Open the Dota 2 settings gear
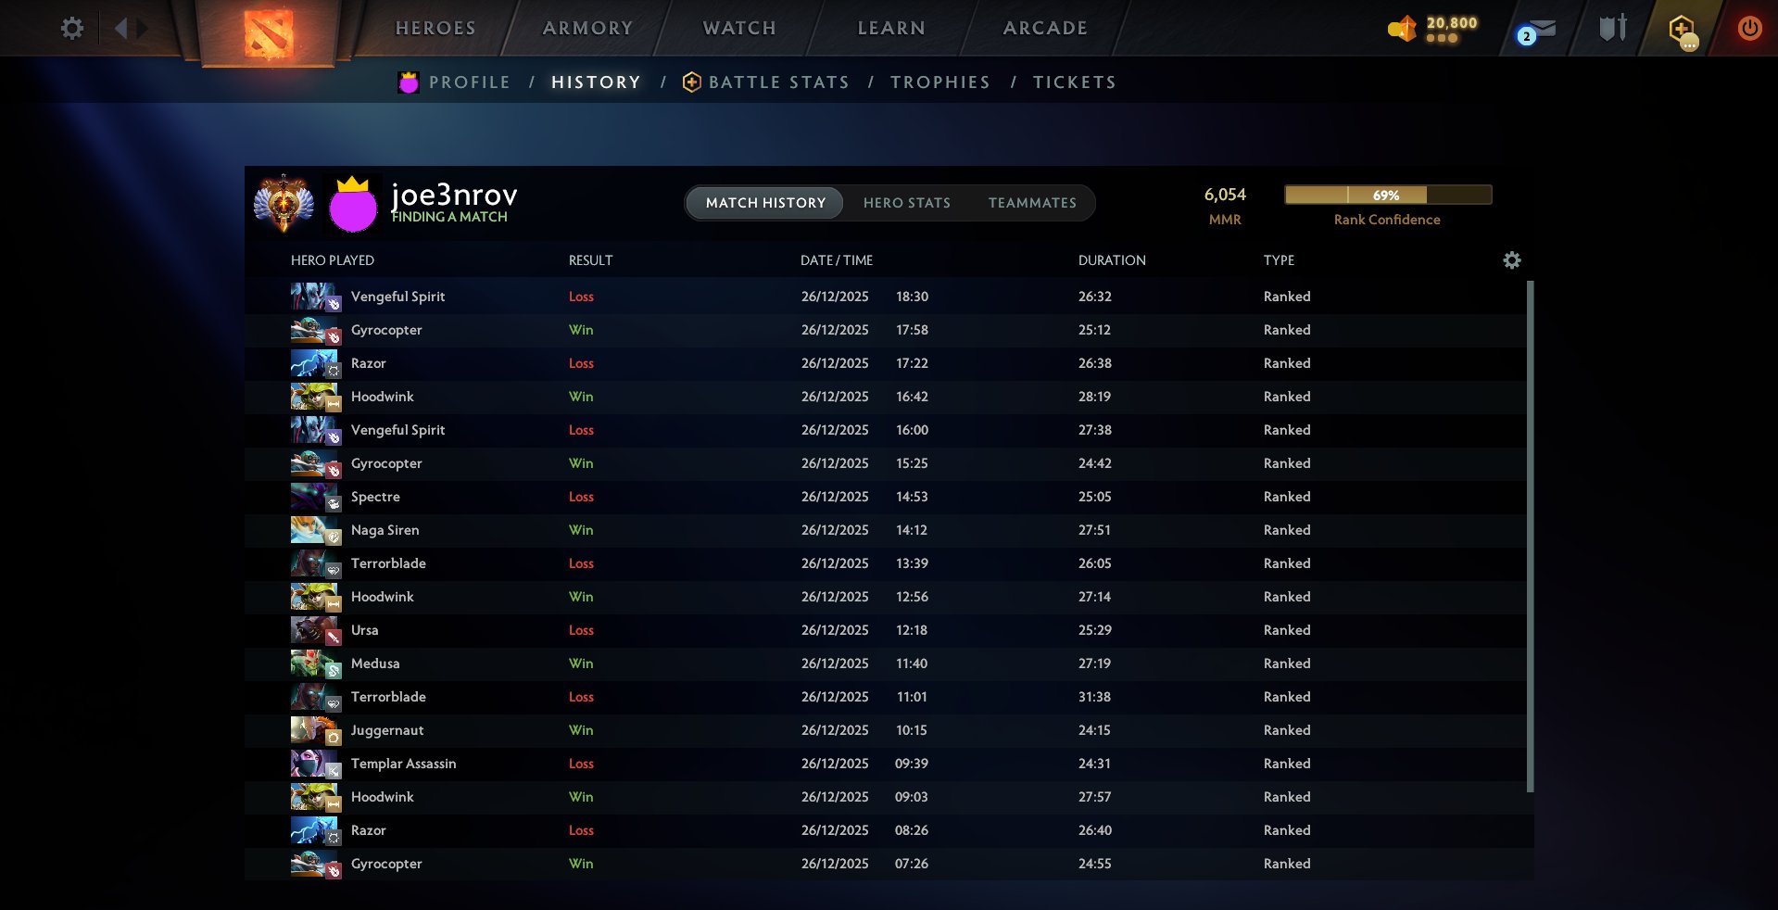1778x910 pixels. tap(71, 28)
